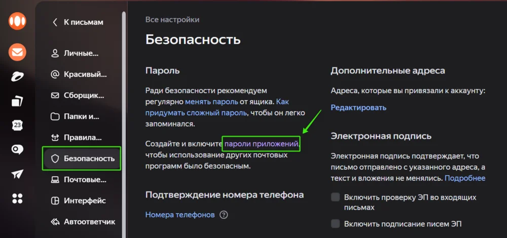The height and width of the screenshot is (238, 507).
Task: Click the менять пароль link
Action: (x=211, y=102)
